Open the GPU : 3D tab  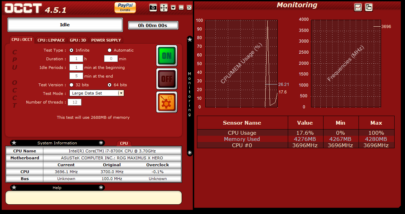78,40
